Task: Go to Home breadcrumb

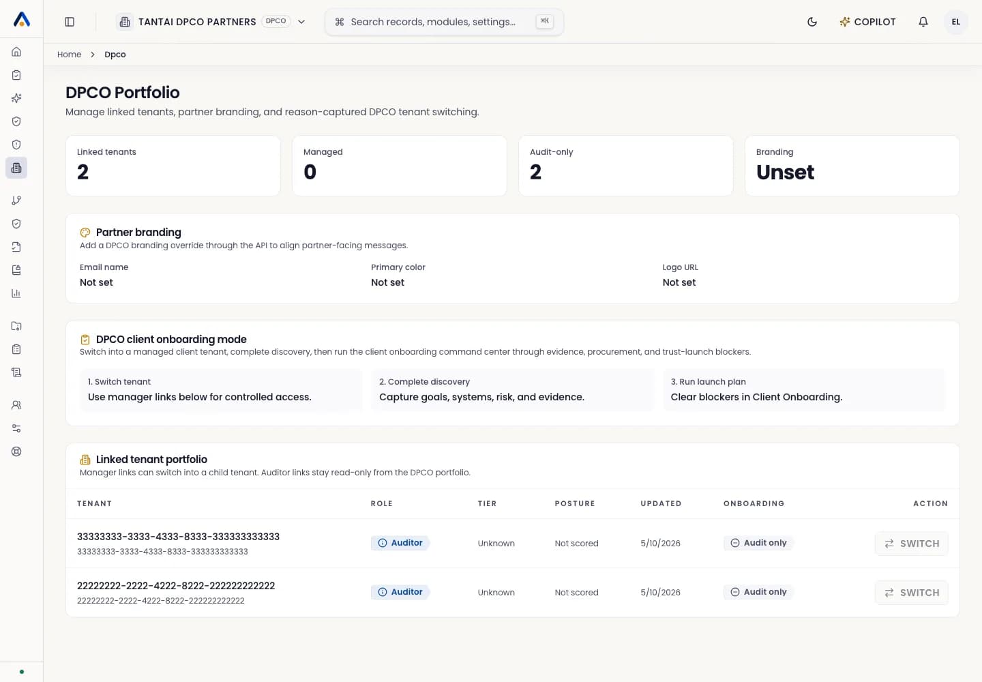Action: tap(69, 55)
